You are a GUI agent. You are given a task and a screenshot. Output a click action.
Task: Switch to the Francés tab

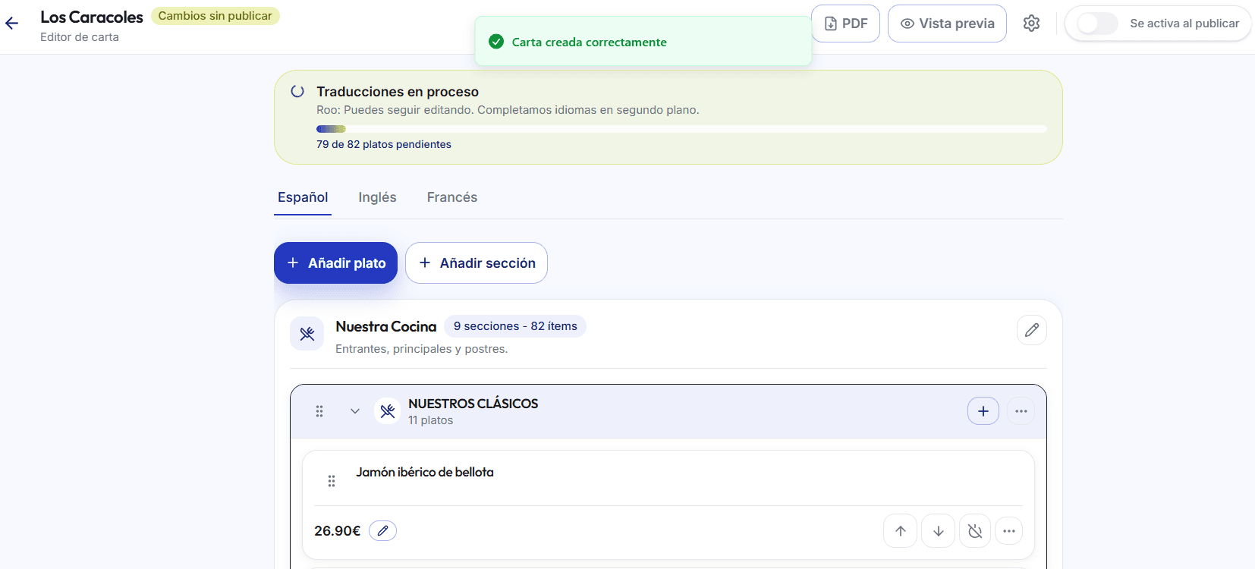point(452,197)
